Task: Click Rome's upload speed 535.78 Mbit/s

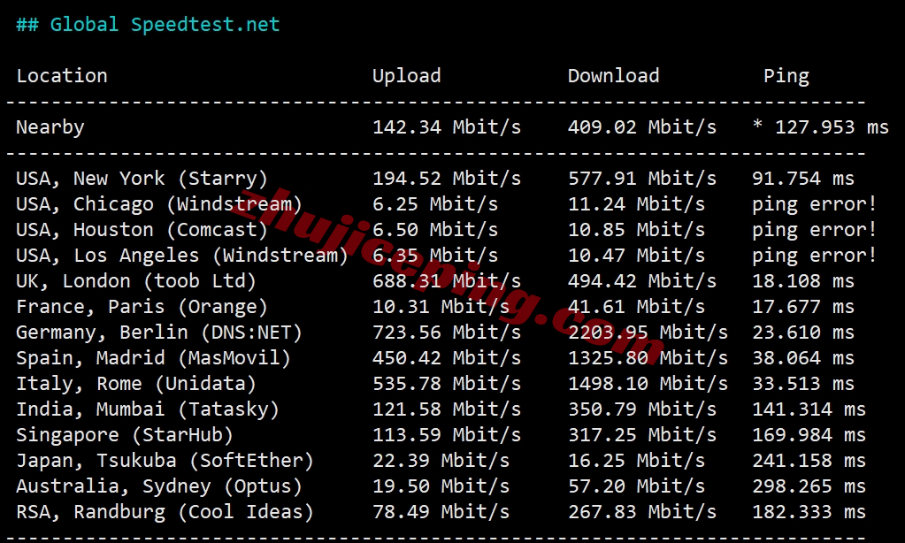Action: pos(446,384)
